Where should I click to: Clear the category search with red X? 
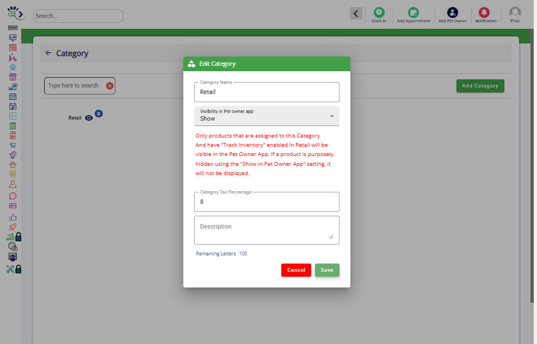109,86
